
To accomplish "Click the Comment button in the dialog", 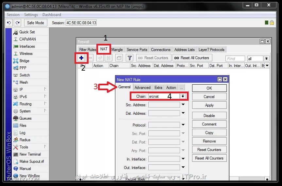I will [209, 124].
